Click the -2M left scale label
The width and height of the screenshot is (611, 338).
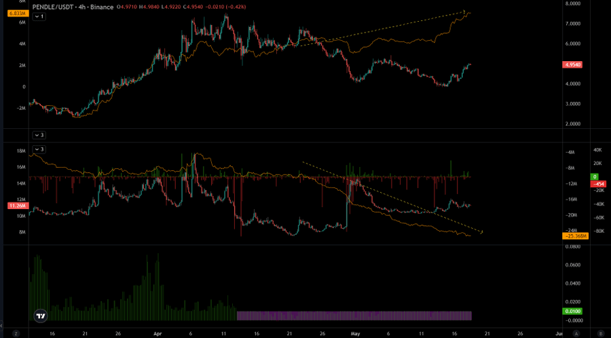coord(20,108)
